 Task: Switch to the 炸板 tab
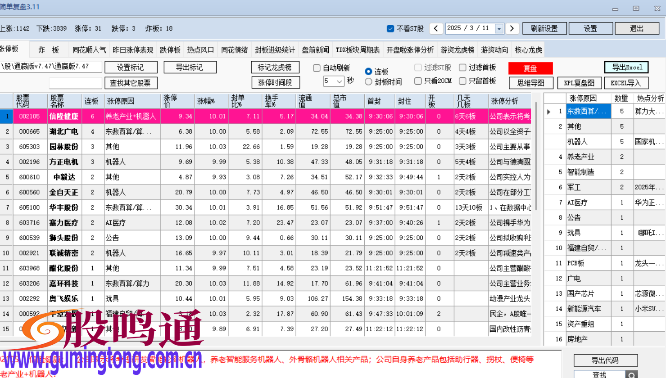pyautogui.click(x=49, y=50)
